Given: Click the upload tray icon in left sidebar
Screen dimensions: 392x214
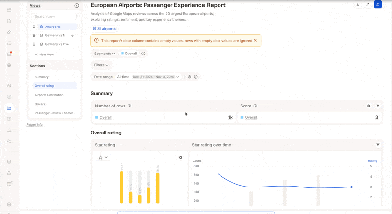Looking at the screenshot, I should [x=9, y=173].
